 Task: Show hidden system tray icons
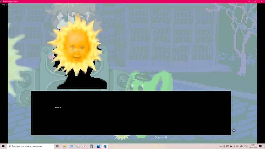(x=221, y=146)
